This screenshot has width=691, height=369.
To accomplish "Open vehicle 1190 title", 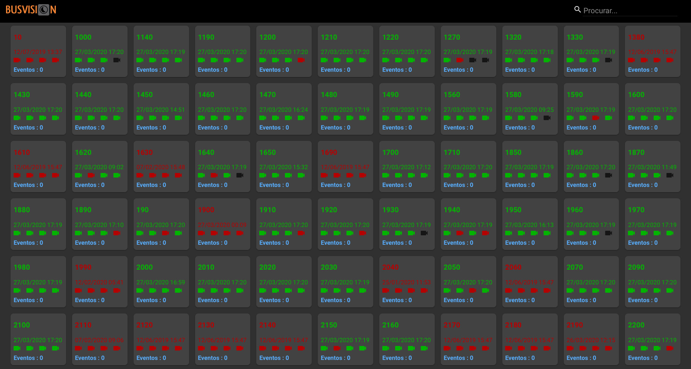I will coord(206,37).
